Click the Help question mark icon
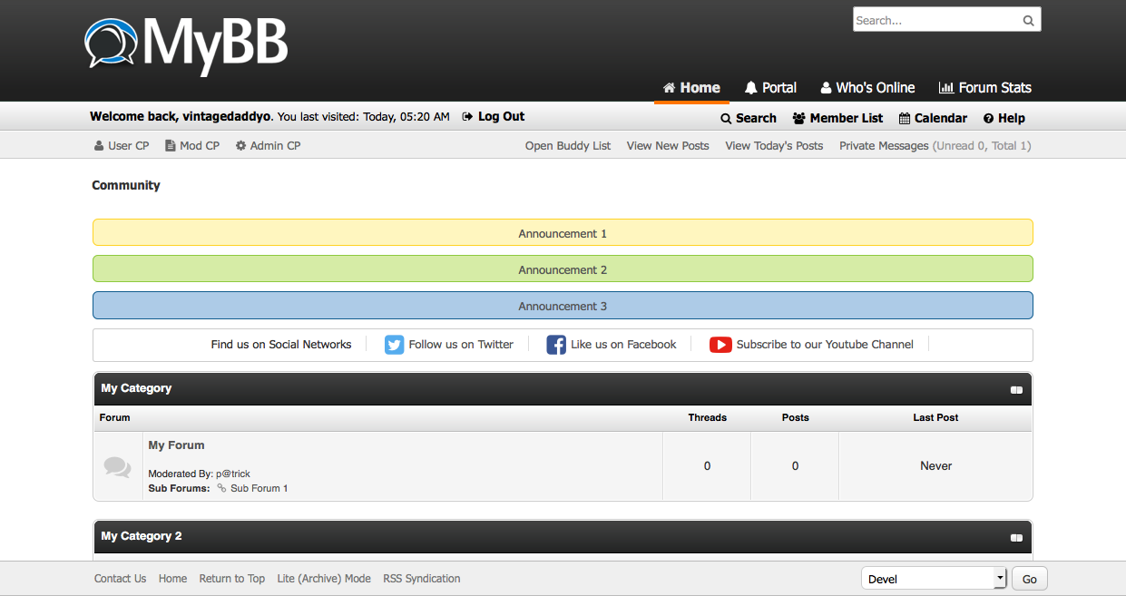The width and height of the screenshot is (1126, 596). (x=989, y=119)
